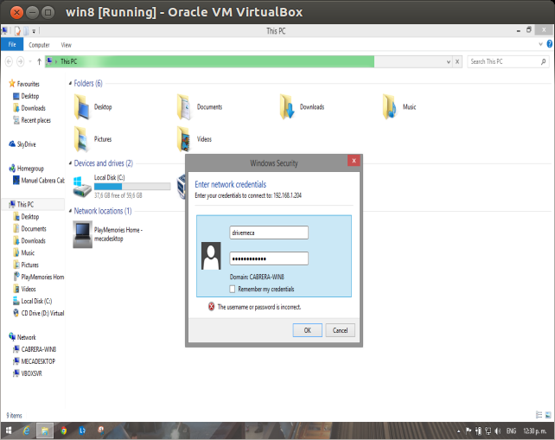Click the Search This PC box
Viewport: 555px width, 440px height.
(508, 61)
